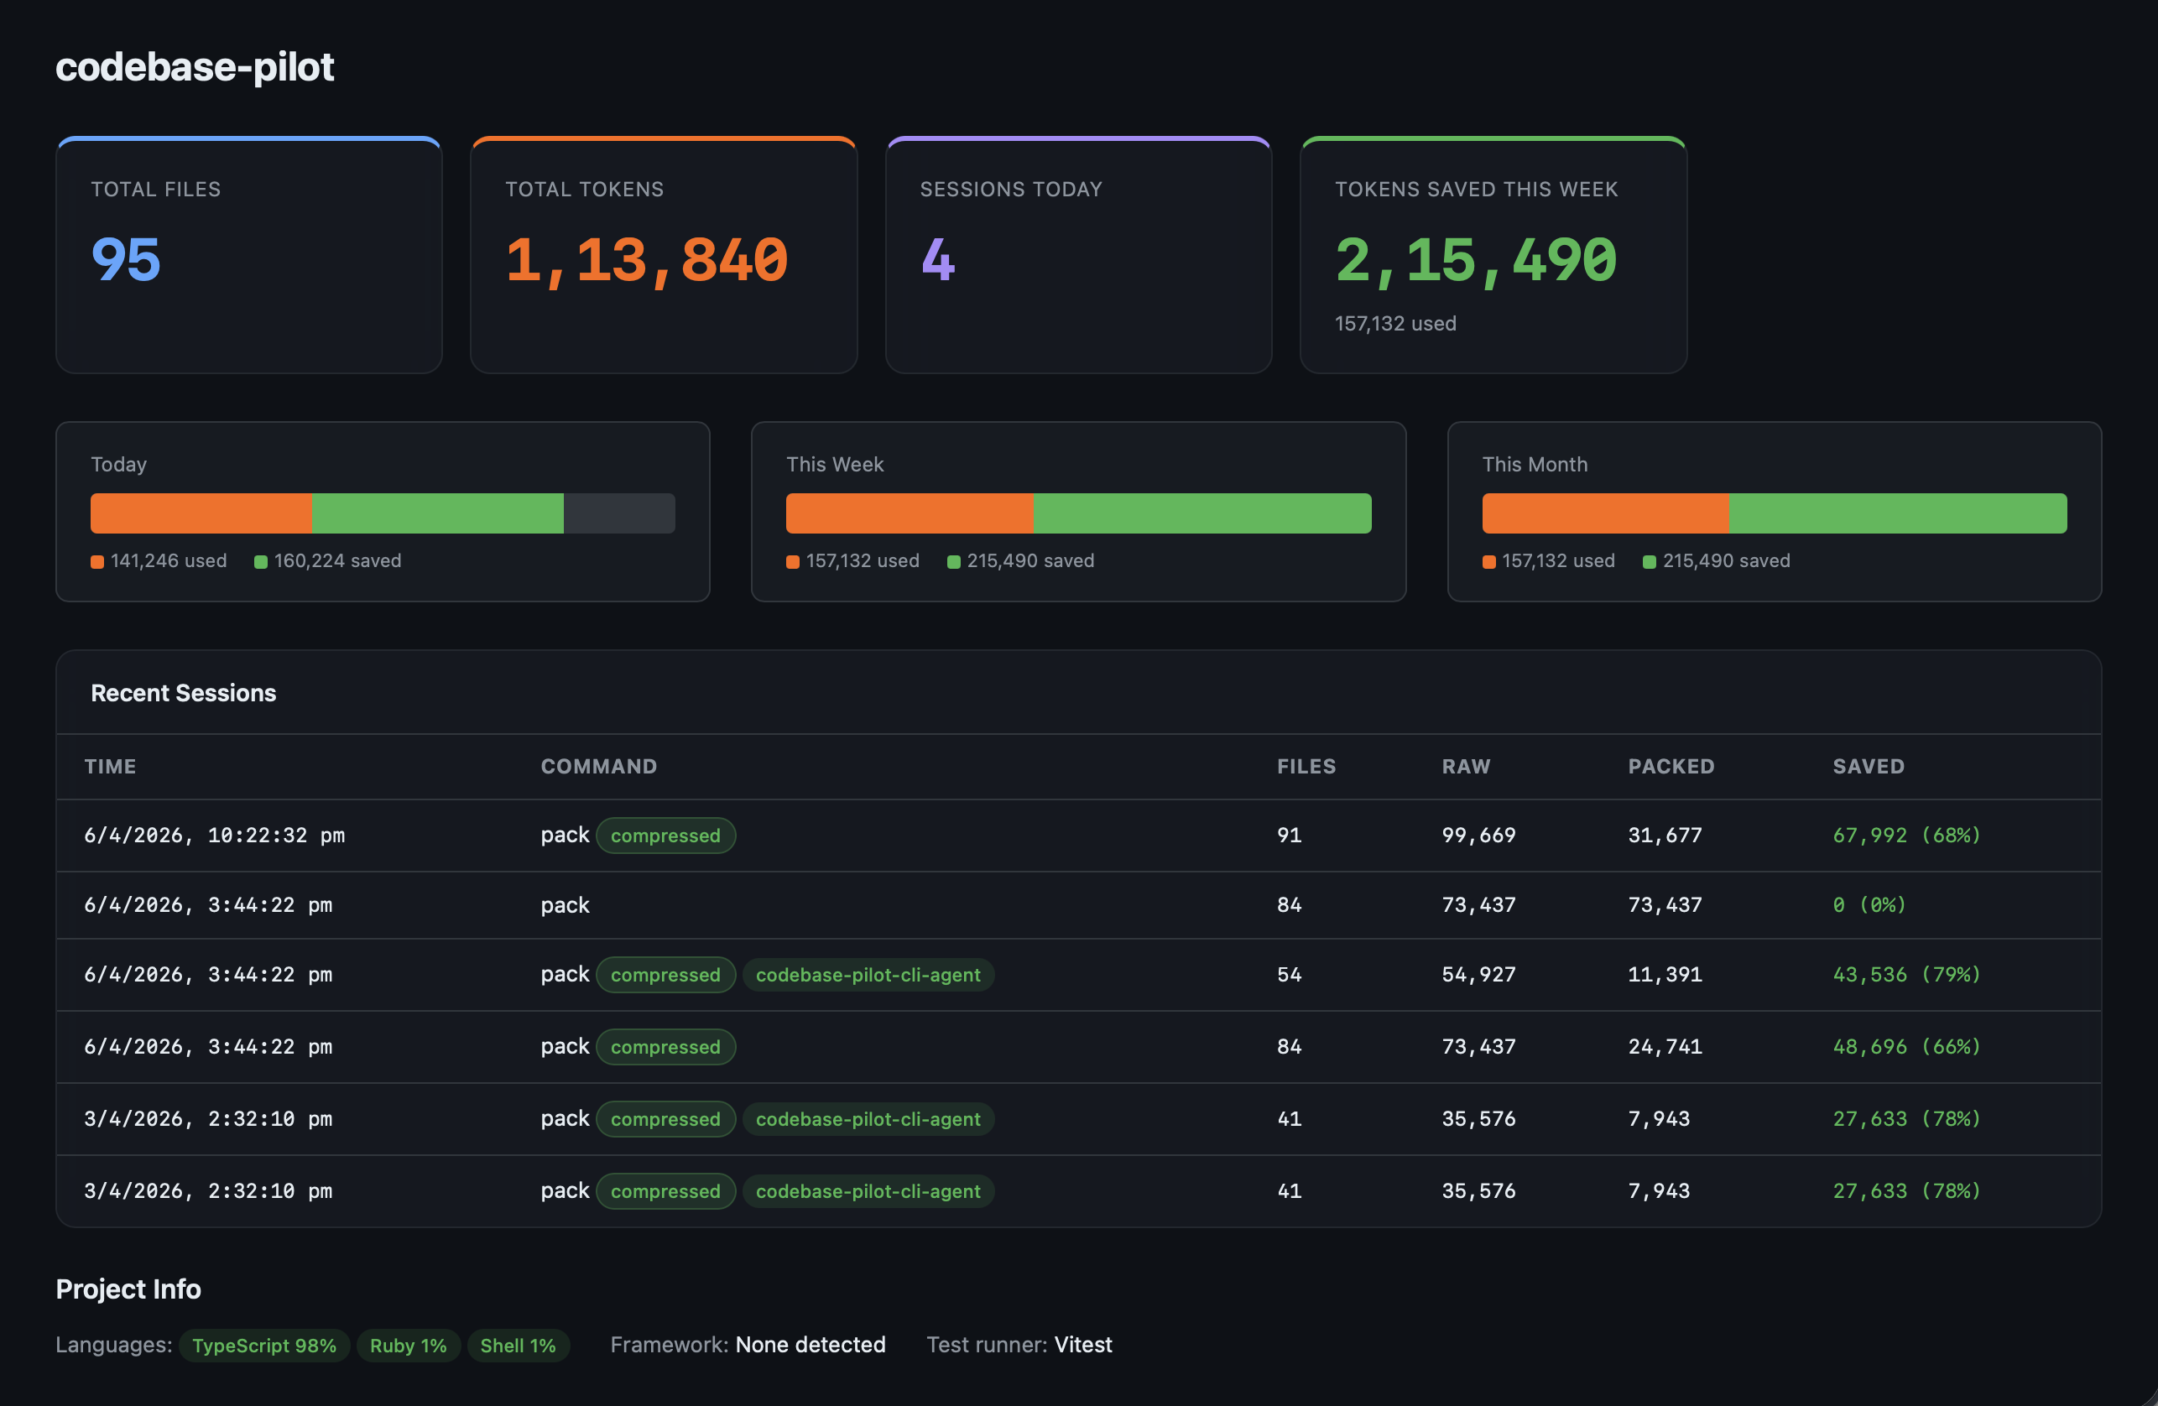The image size is (2158, 1406).
Task: Click the 'codebase-pilot-cli-agent' tag in the 54-file session row
Action: (x=868, y=975)
